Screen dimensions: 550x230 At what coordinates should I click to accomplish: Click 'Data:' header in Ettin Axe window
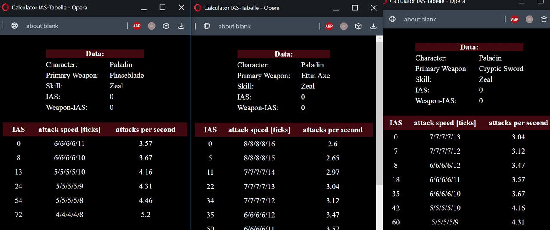click(284, 54)
